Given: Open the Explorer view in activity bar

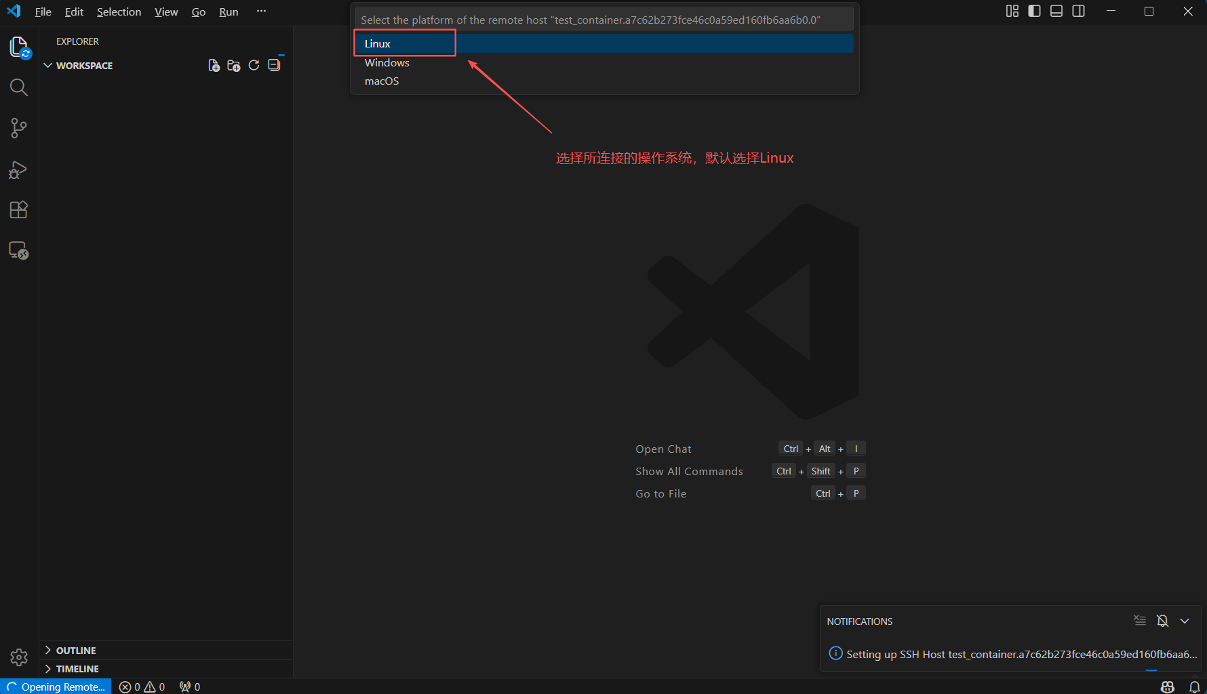Looking at the screenshot, I should coord(19,47).
